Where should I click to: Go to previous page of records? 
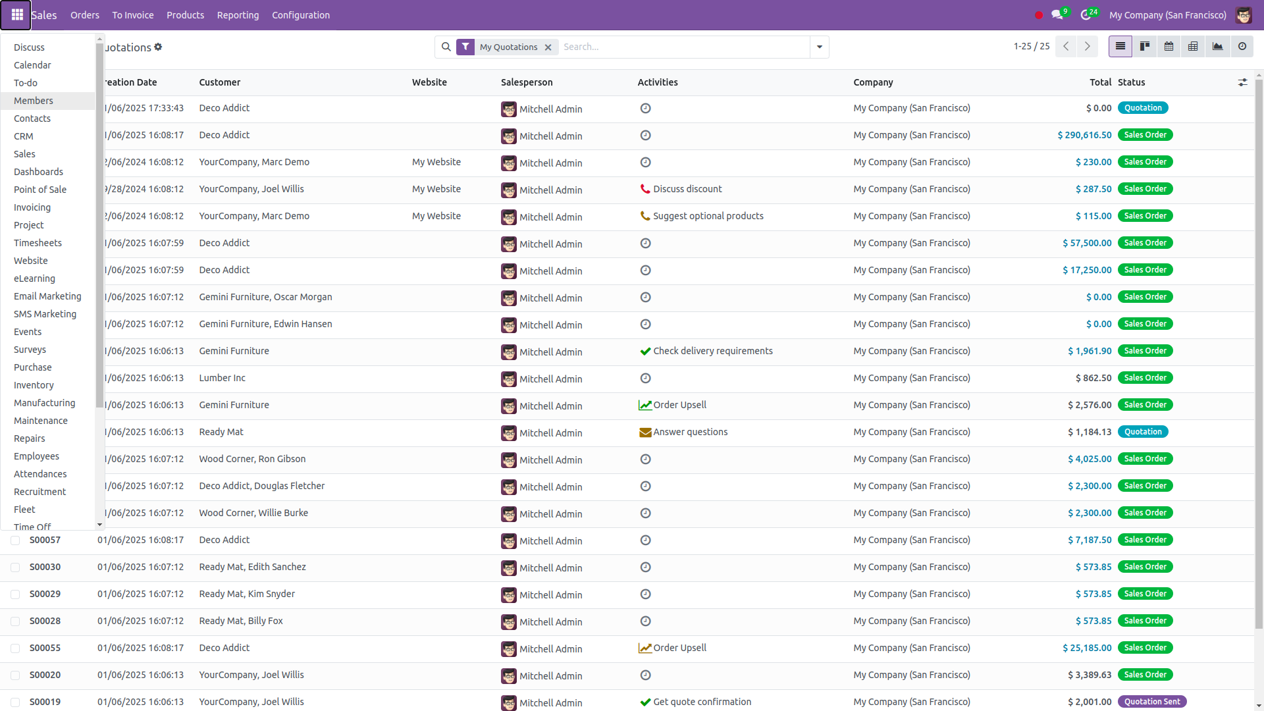point(1066,46)
